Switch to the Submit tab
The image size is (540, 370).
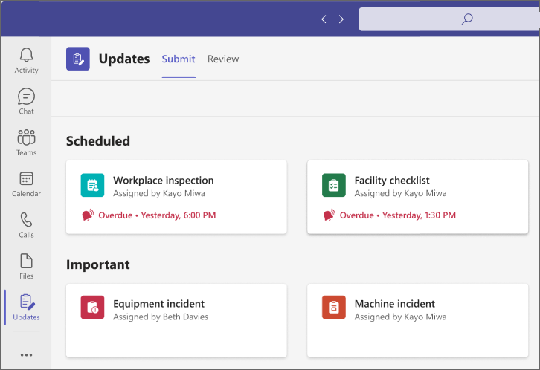coord(179,59)
